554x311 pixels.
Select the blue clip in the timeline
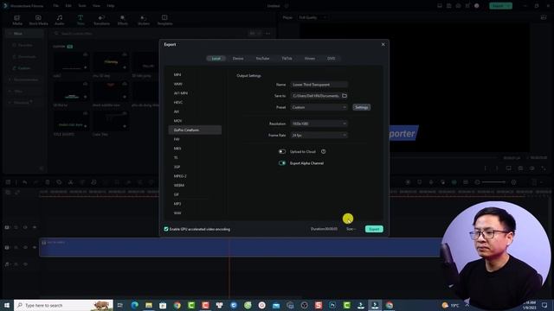[x=241, y=247]
